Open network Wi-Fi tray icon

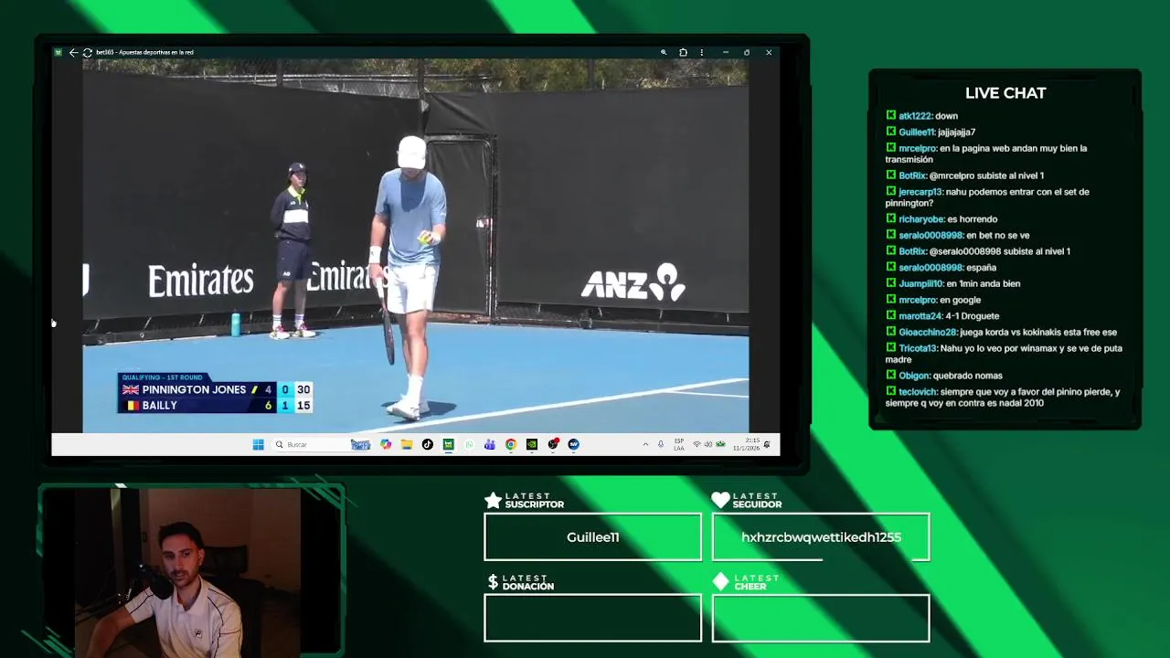tap(697, 444)
